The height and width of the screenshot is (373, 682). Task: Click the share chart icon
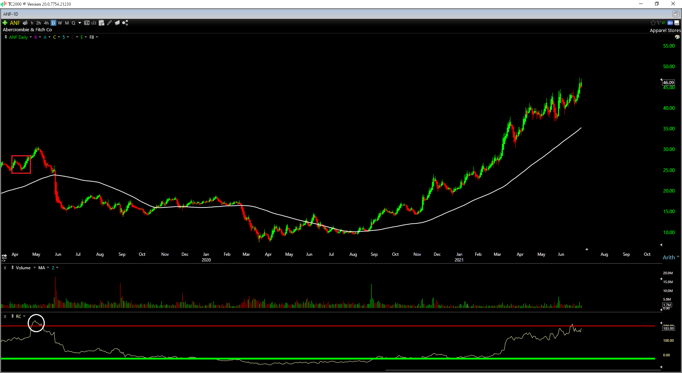tap(125, 23)
